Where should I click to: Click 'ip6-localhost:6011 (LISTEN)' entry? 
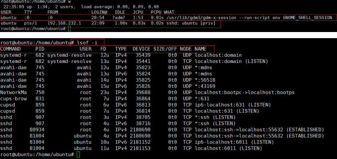tap(234, 142)
